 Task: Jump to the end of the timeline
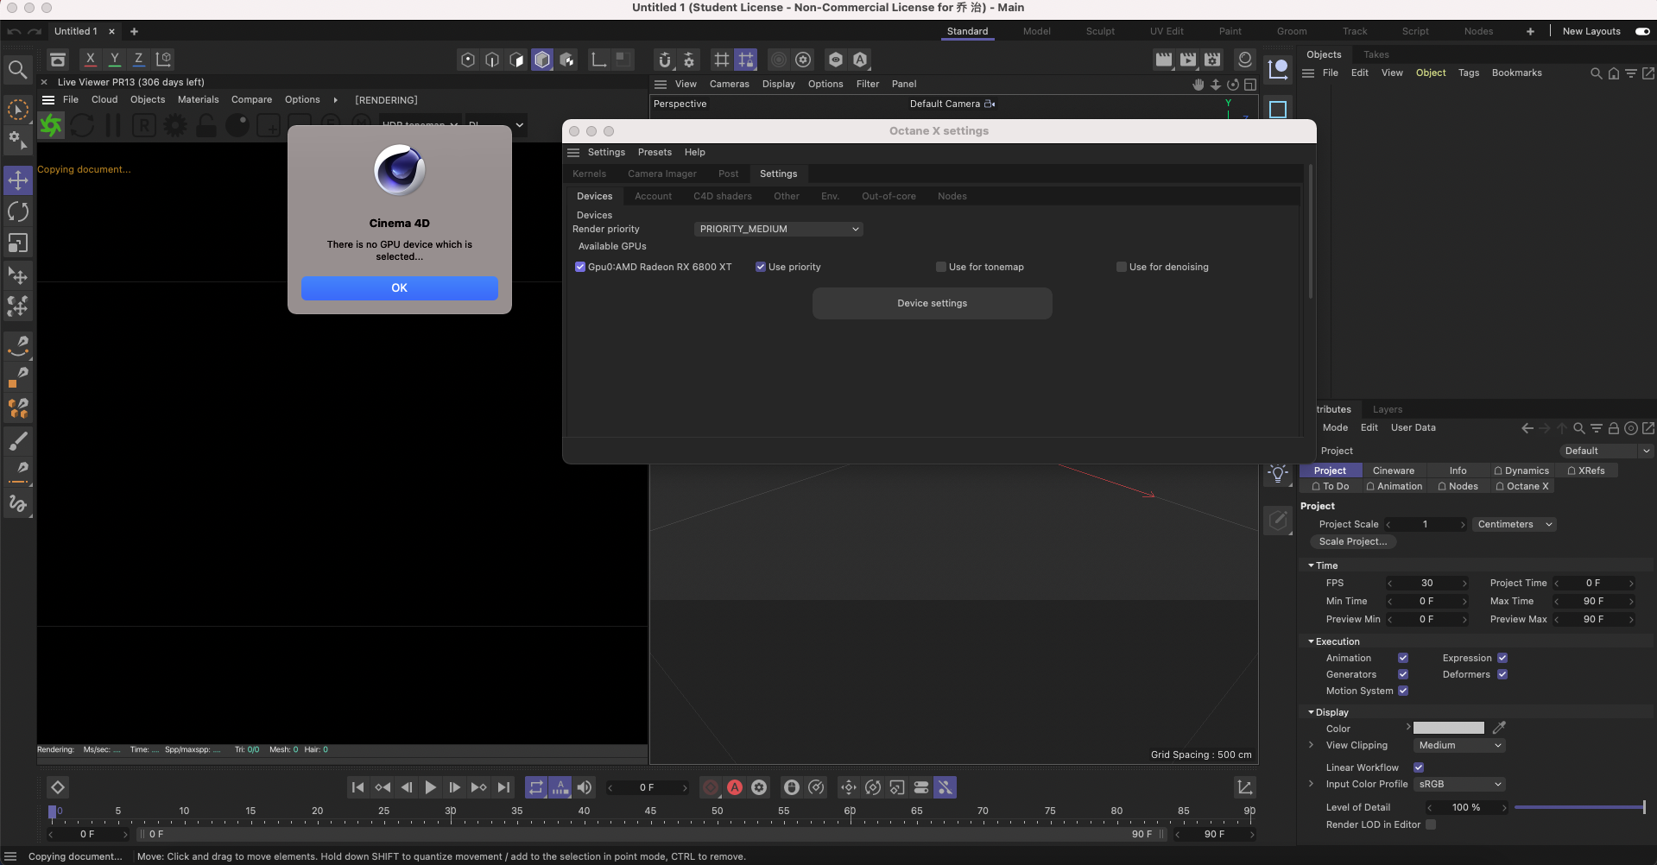[x=503, y=787]
